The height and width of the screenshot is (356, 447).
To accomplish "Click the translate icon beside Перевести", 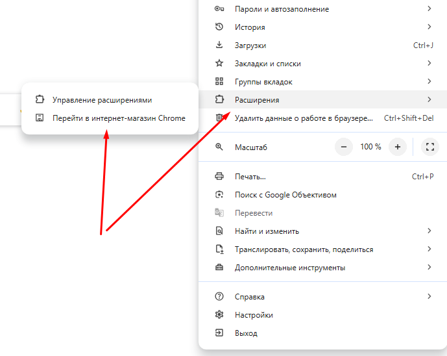I will pos(219,212).
